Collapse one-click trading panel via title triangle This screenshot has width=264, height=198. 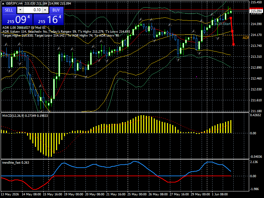coord(4,3)
